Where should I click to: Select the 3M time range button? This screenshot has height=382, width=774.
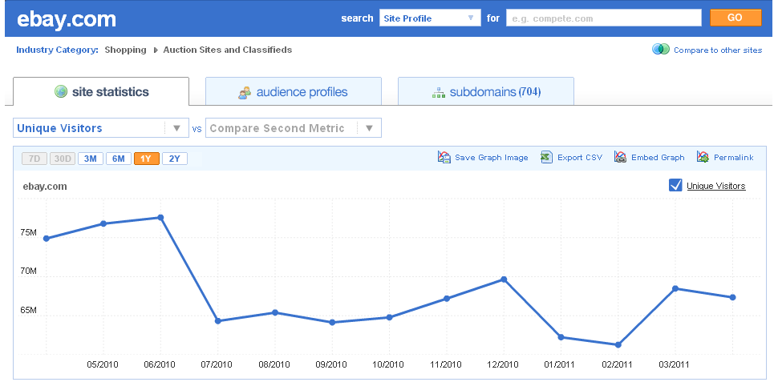coord(91,159)
